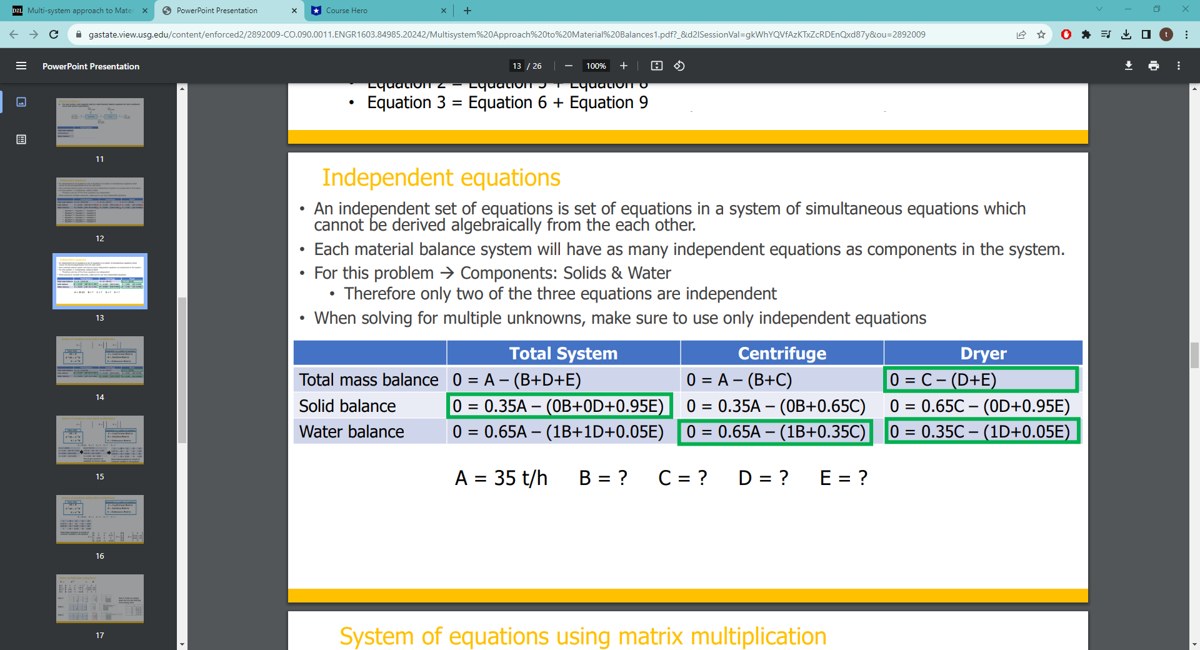1200x650 pixels.
Task: Open the PDF rotate clockwise tool
Action: click(x=679, y=66)
